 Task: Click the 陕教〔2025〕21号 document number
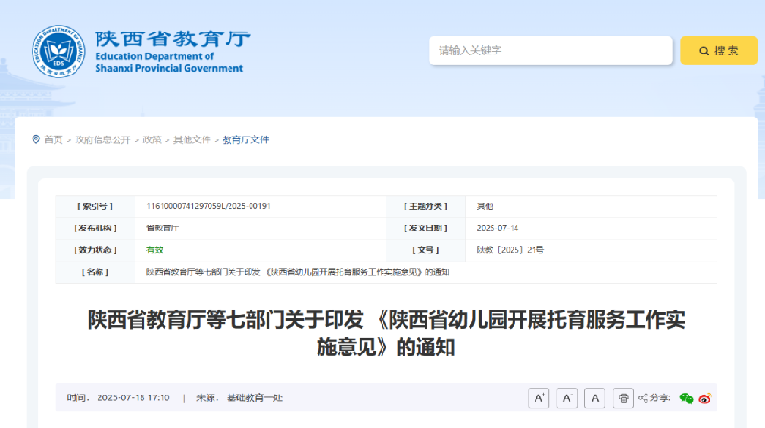tap(511, 250)
